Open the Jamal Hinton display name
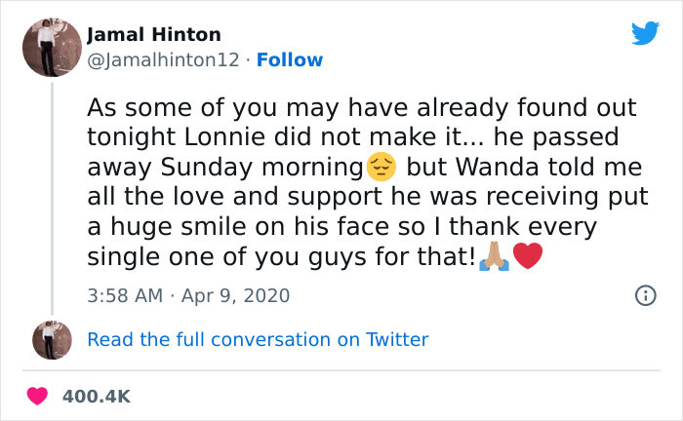The width and height of the screenshot is (683, 421). (154, 35)
